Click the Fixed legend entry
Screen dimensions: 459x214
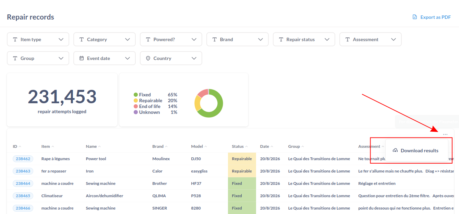coord(142,95)
